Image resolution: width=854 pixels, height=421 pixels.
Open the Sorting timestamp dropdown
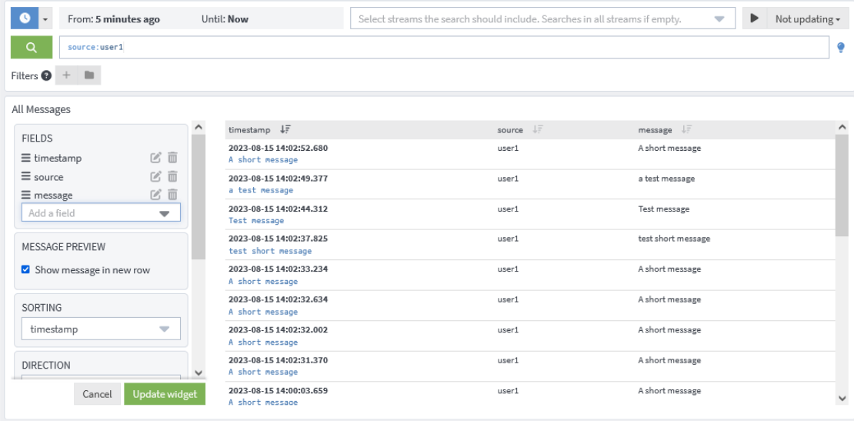[x=101, y=329]
